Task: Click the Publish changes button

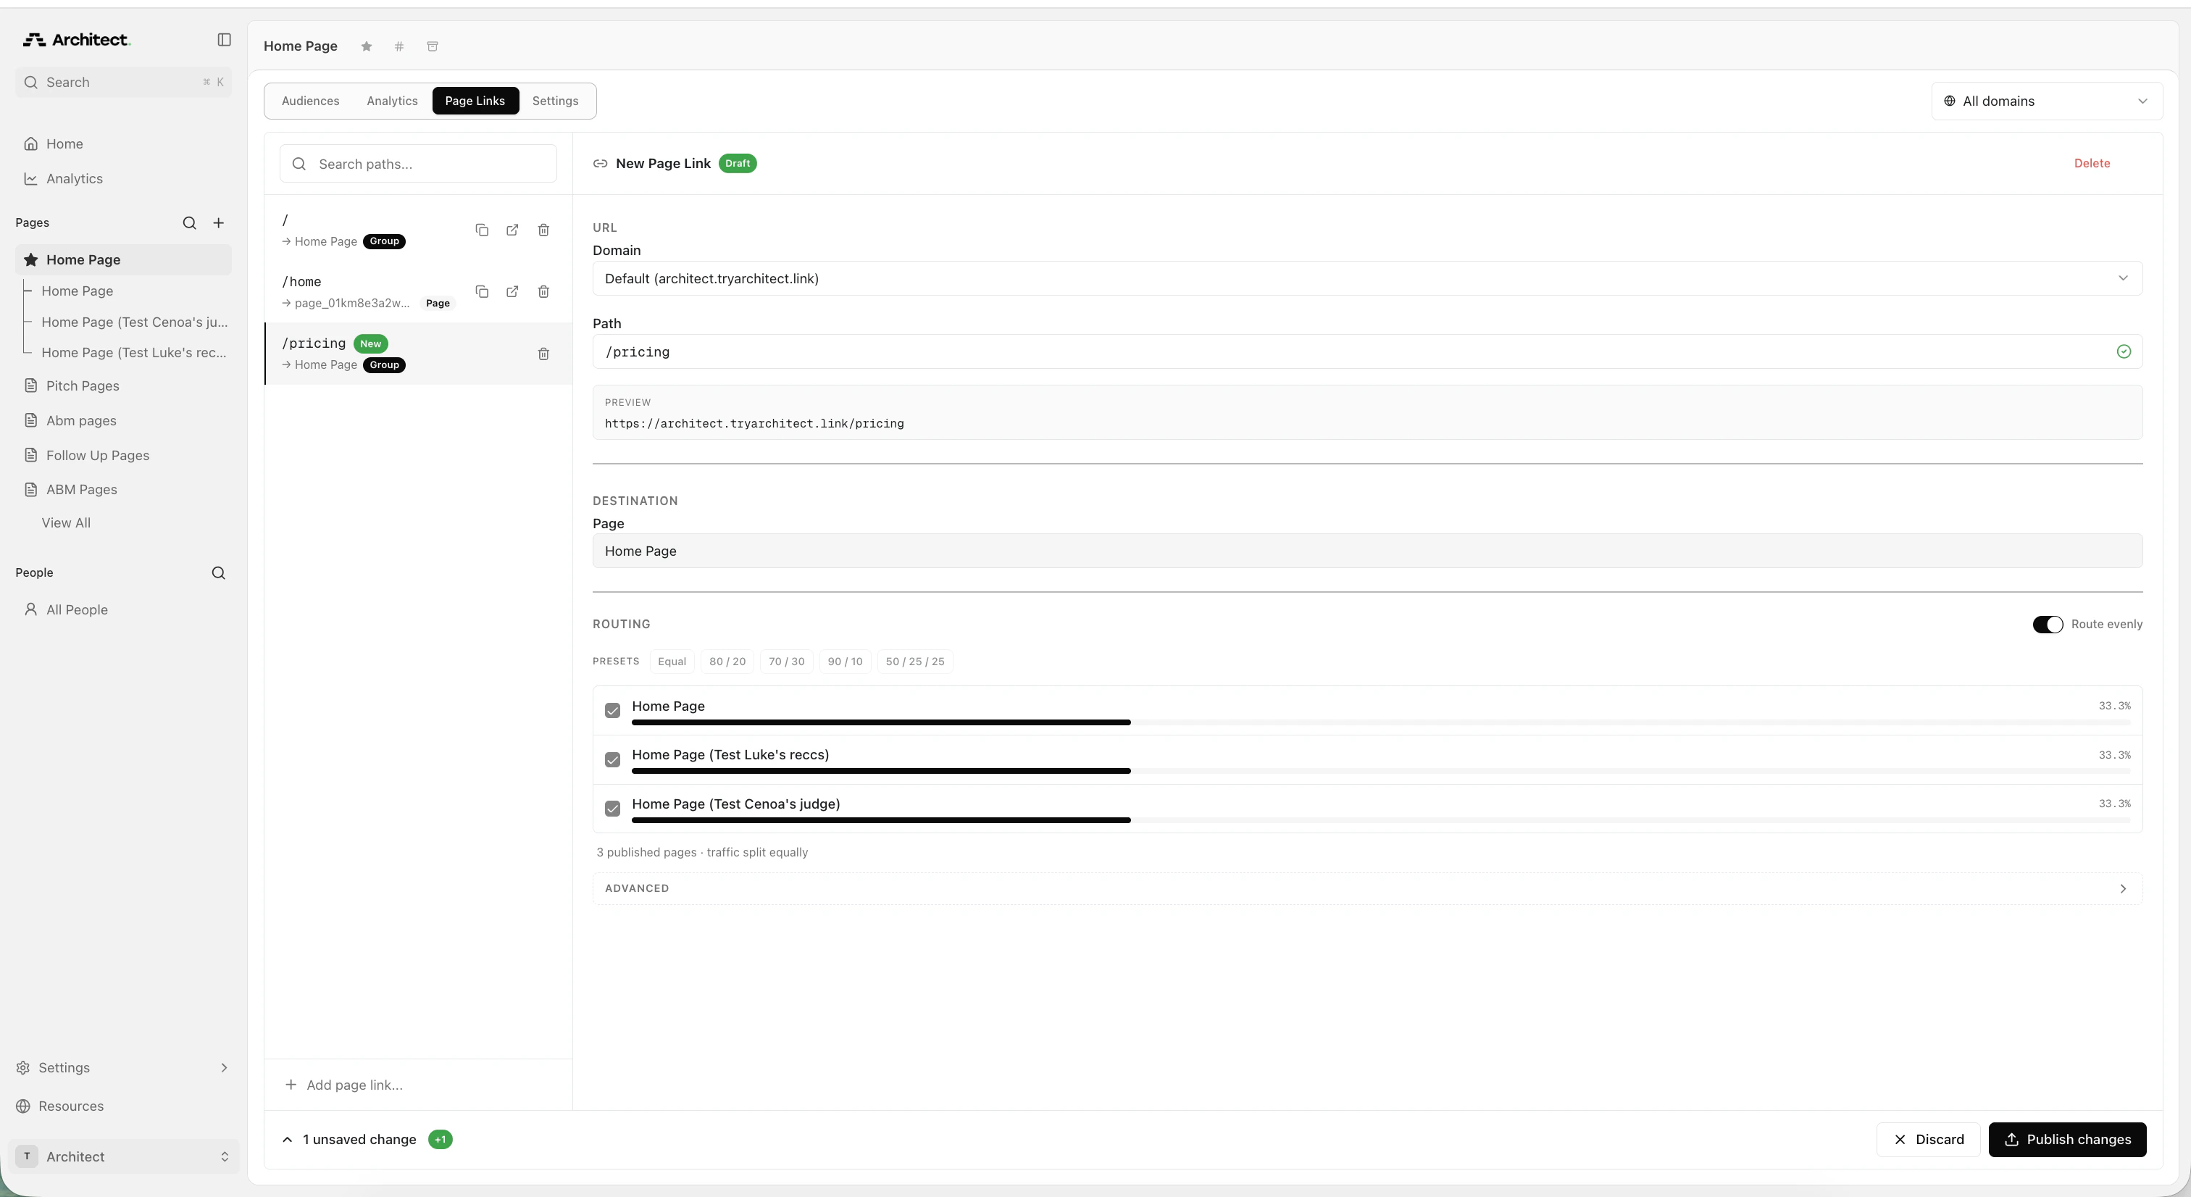Action: coord(2069,1139)
